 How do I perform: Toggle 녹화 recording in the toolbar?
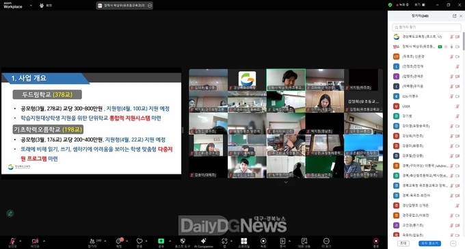coord(263,241)
